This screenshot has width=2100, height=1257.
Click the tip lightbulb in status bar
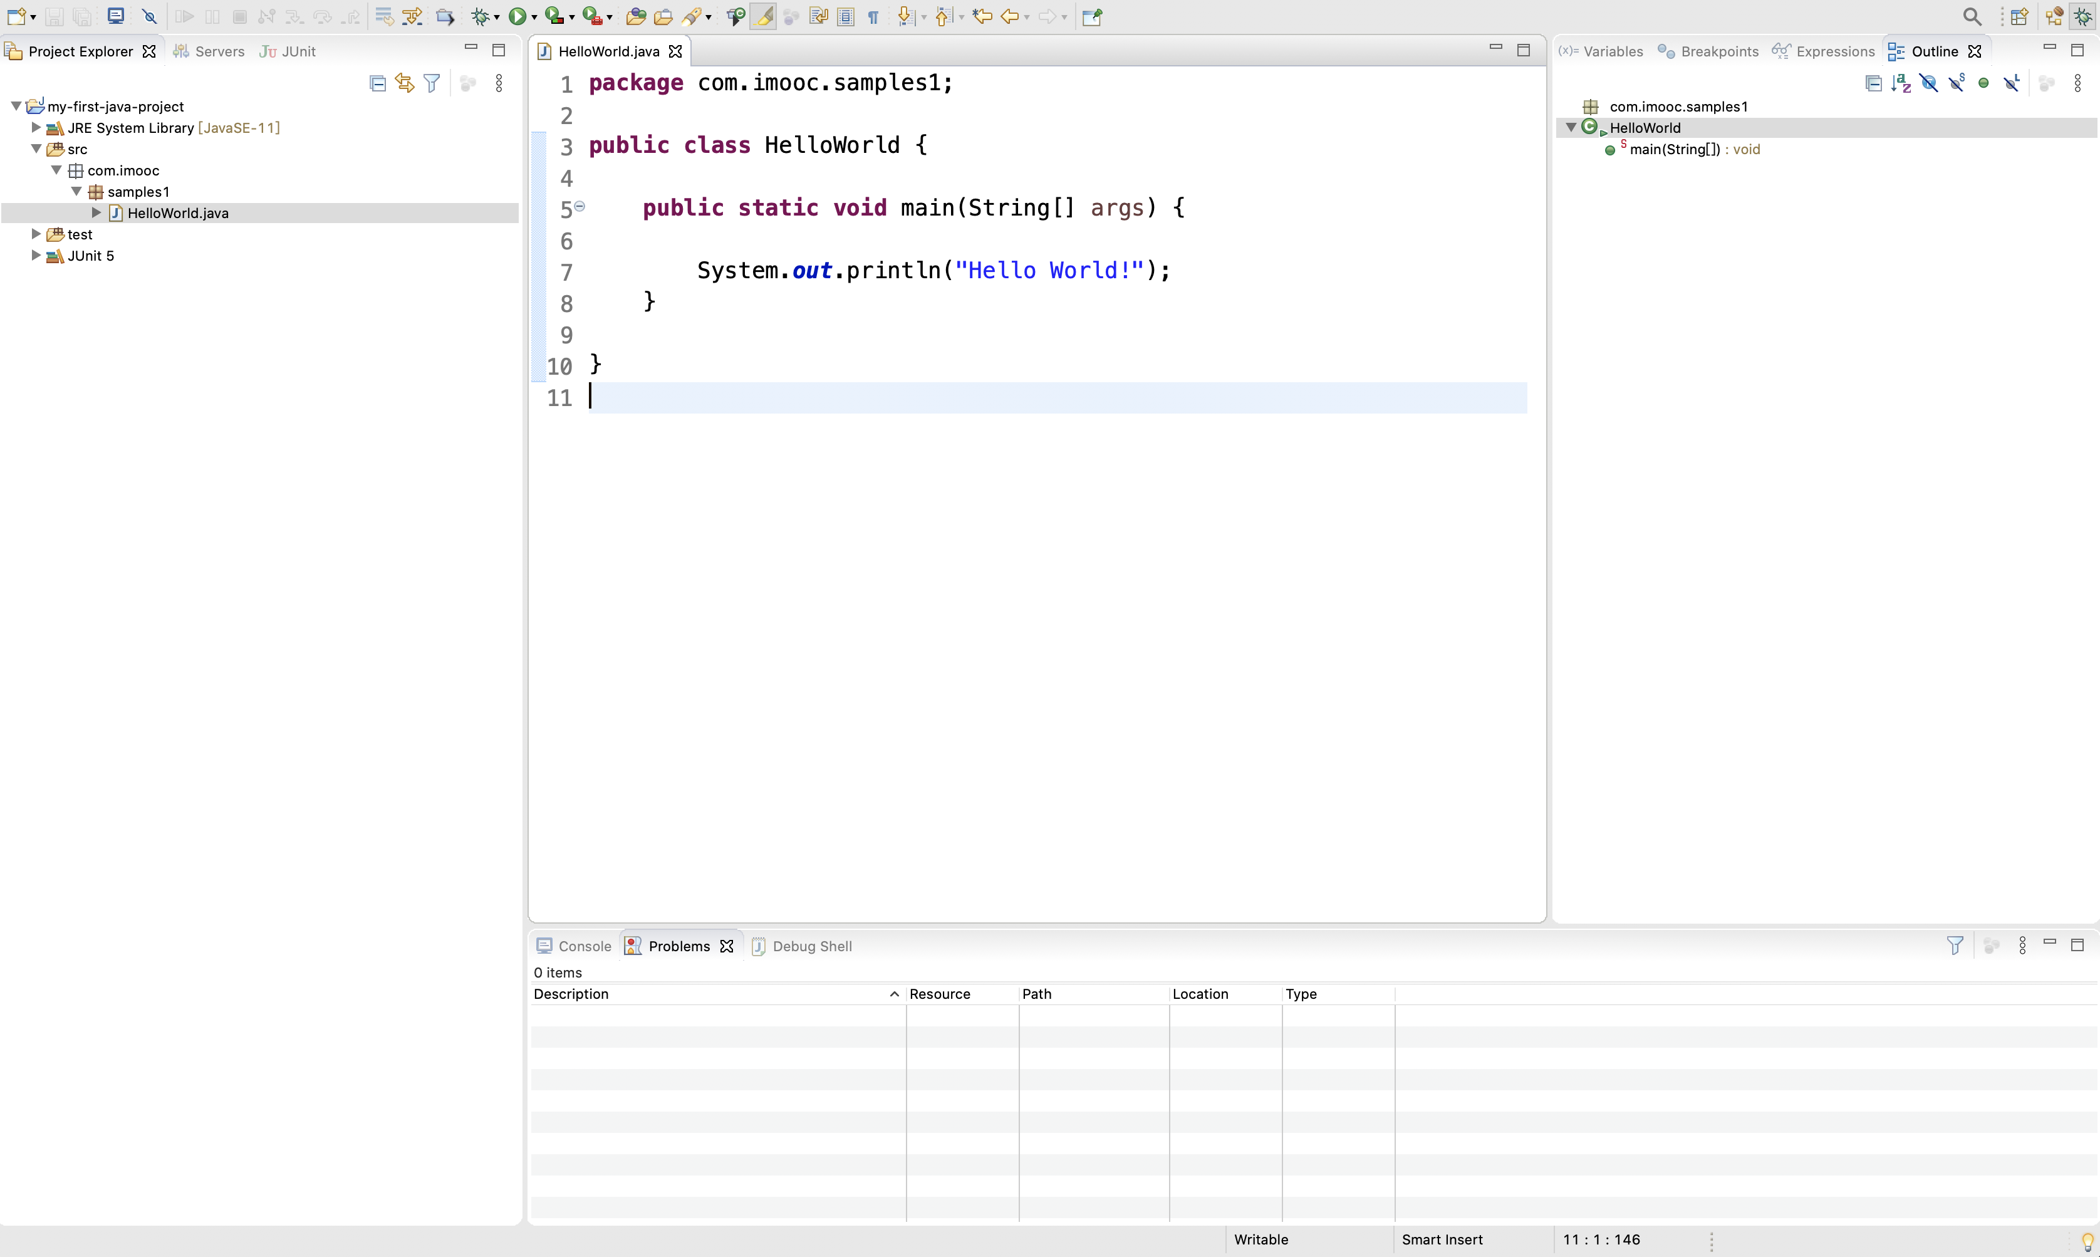(x=2087, y=1241)
